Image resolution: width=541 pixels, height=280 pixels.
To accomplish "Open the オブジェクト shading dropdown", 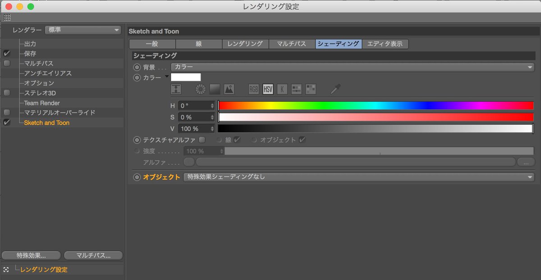I will (359, 177).
